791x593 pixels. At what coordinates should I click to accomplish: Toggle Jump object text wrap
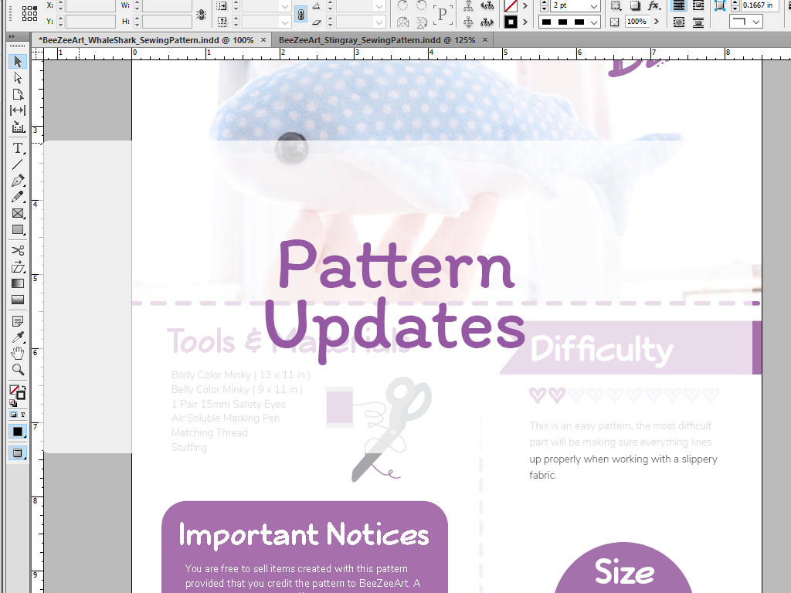(x=698, y=22)
